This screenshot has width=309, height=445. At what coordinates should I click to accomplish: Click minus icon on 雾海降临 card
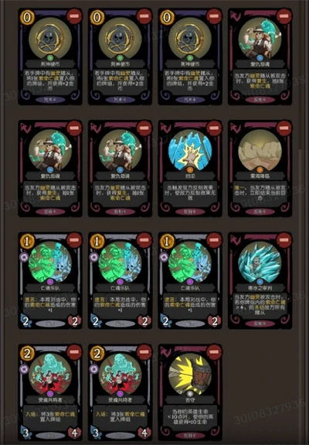click(284, 128)
